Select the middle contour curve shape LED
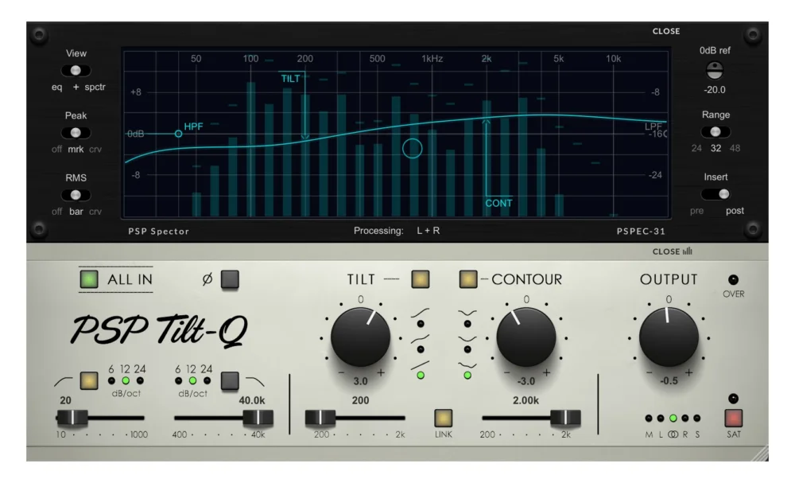 [467, 349]
